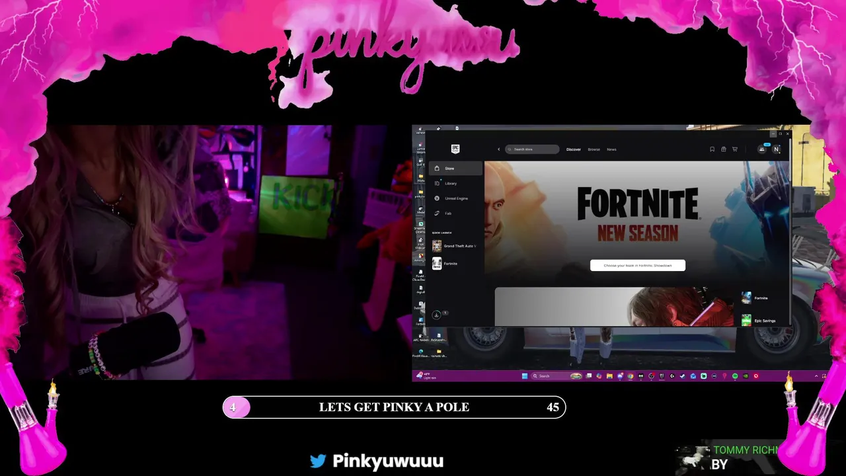Open Epic Games Launcher taskbar icon

[662, 376]
